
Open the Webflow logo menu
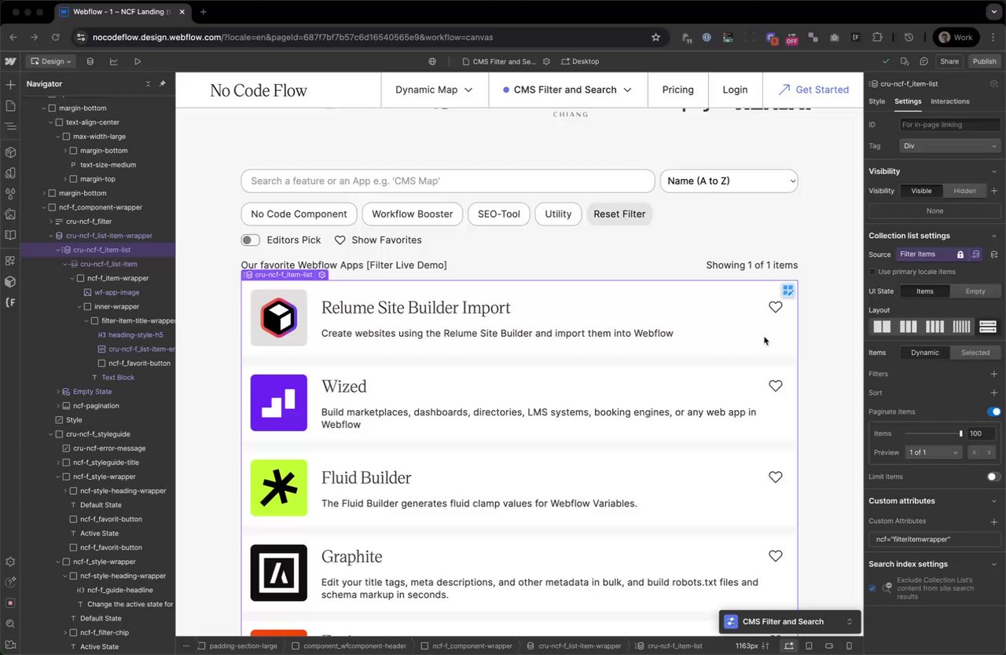point(10,61)
